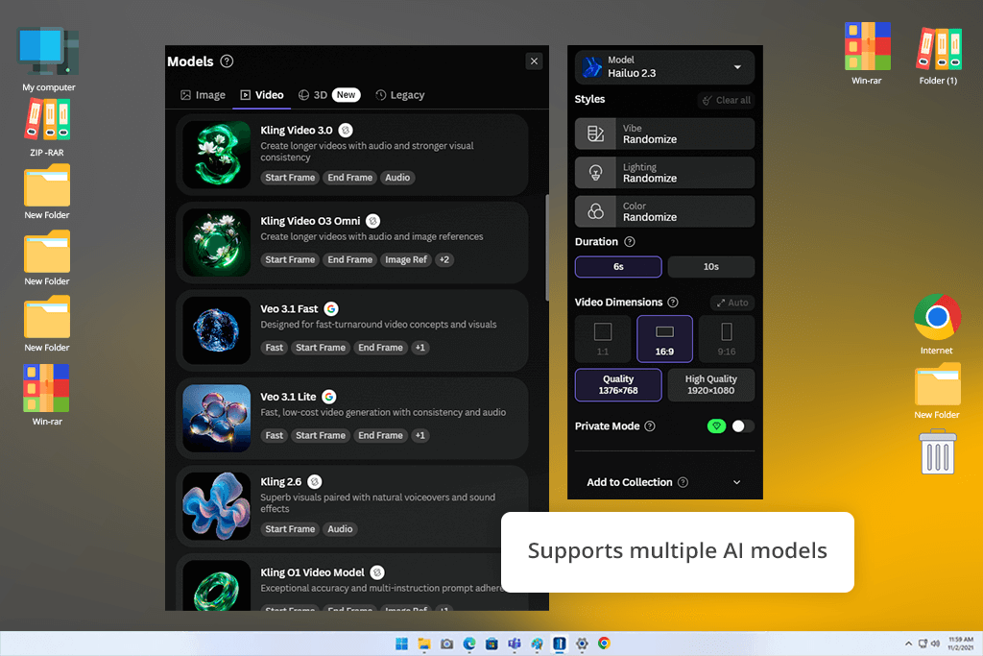983x656 pixels.
Task: Open the Folder (1) desktop icon
Action: pyautogui.click(x=939, y=55)
